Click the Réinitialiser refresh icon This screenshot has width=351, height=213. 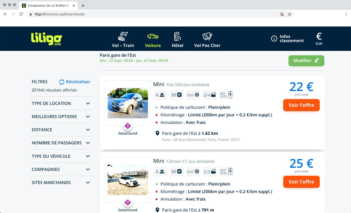pyautogui.click(x=62, y=82)
